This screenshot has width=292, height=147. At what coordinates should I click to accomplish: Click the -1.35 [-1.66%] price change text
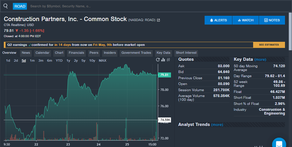point(32,31)
